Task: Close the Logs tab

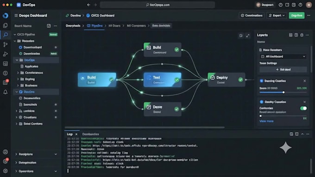Action: pos(76,134)
